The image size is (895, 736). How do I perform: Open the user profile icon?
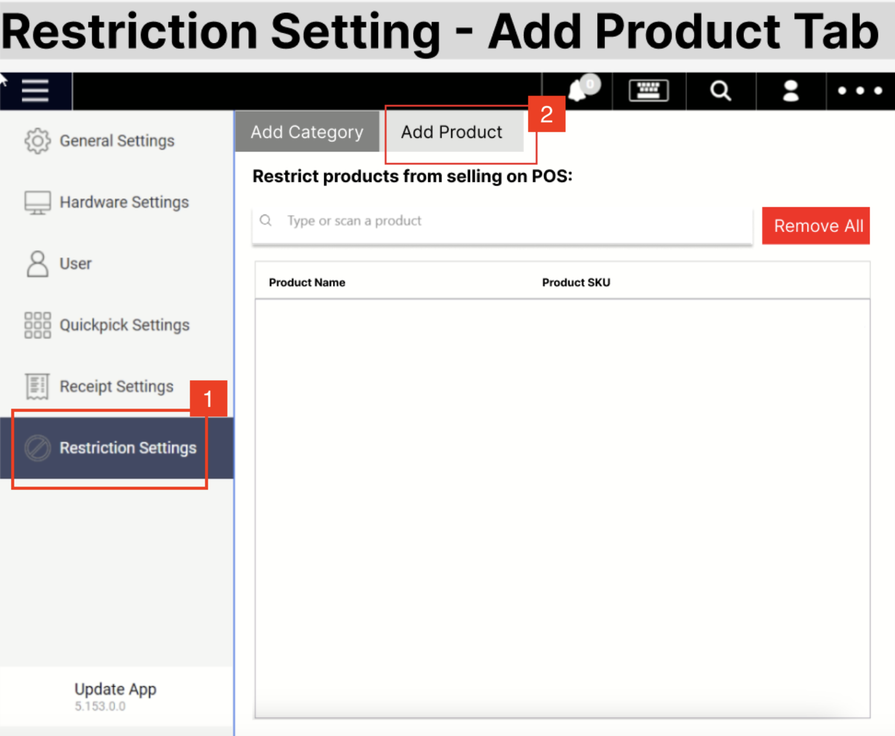791,91
